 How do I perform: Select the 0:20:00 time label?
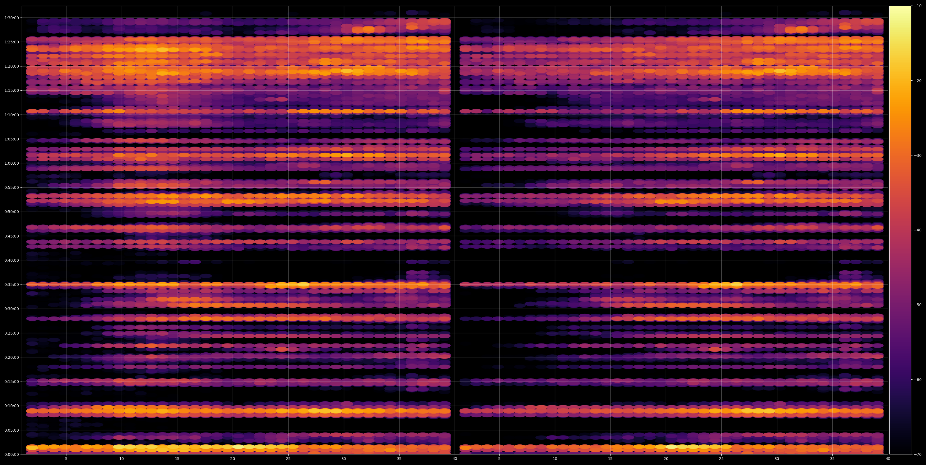point(11,357)
